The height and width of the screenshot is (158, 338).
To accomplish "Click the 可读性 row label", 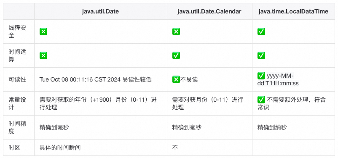I will (17, 79).
